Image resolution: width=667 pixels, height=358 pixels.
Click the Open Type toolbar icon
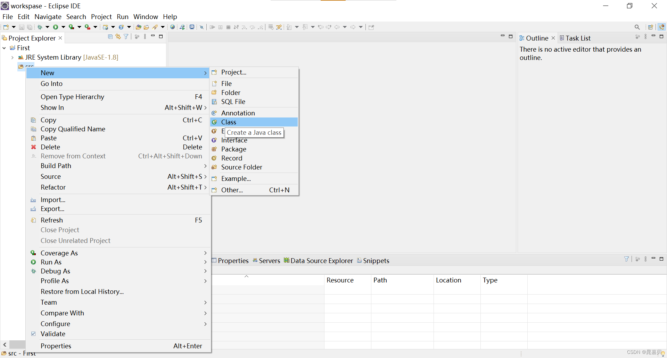[x=139, y=27]
